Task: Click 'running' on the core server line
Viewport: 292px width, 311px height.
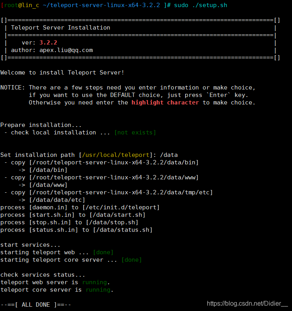Action: (x=98, y=290)
